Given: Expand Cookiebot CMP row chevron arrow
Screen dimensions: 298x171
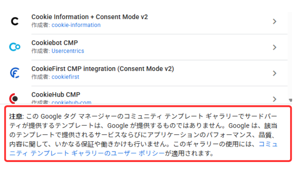Looking at the screenshot, I should [275, 47].
